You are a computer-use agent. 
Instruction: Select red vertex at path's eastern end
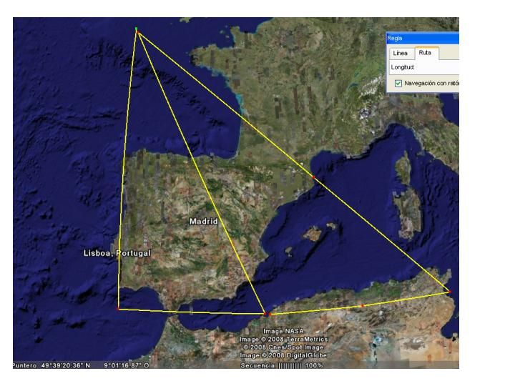coord(450,291)
